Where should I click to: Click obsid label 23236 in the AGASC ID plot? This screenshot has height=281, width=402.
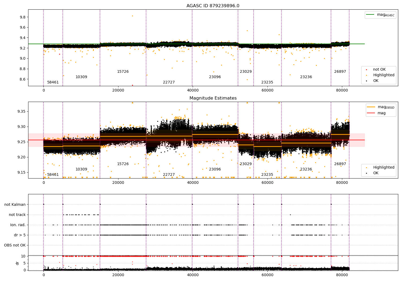pos(306,77)
